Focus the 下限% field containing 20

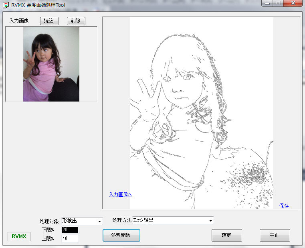click(x=70, y=230)
